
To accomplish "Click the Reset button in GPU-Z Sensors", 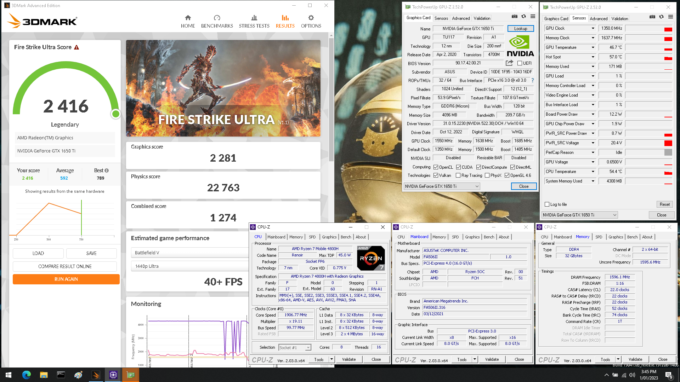I will (665, 204).
